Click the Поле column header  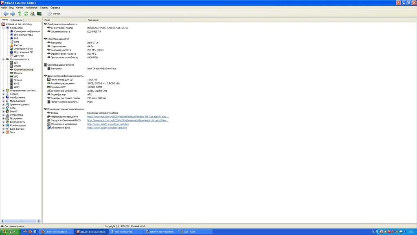[64, 20]
